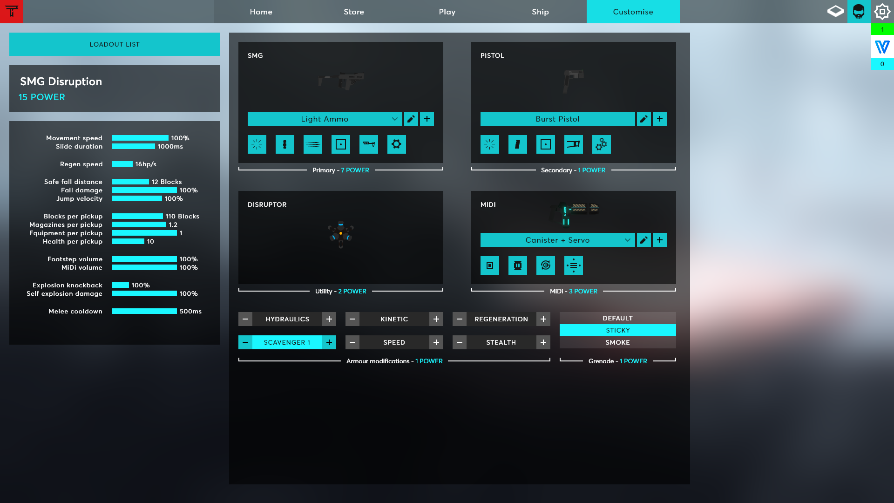The image size is (894, 503).
Task: Increase HYDRAULICS level with plus
Action: [x=329, y=319]
